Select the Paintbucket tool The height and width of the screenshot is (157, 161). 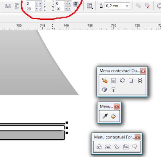pyautogui.click(x=114, y=116)
